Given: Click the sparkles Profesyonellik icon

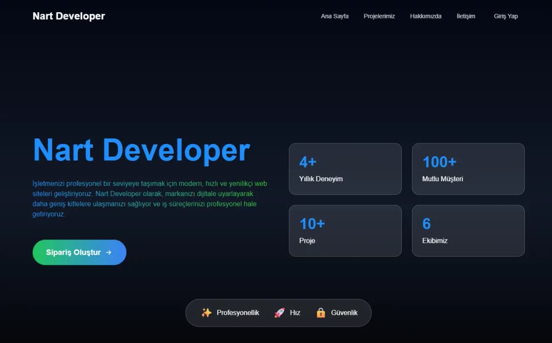Looking at the screenshot, I should point(206,312).
